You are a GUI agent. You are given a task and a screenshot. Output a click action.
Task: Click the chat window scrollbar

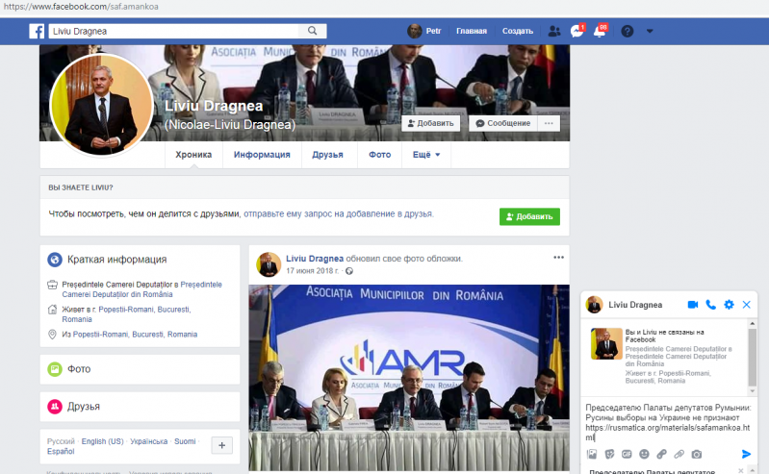coord(753,358)
